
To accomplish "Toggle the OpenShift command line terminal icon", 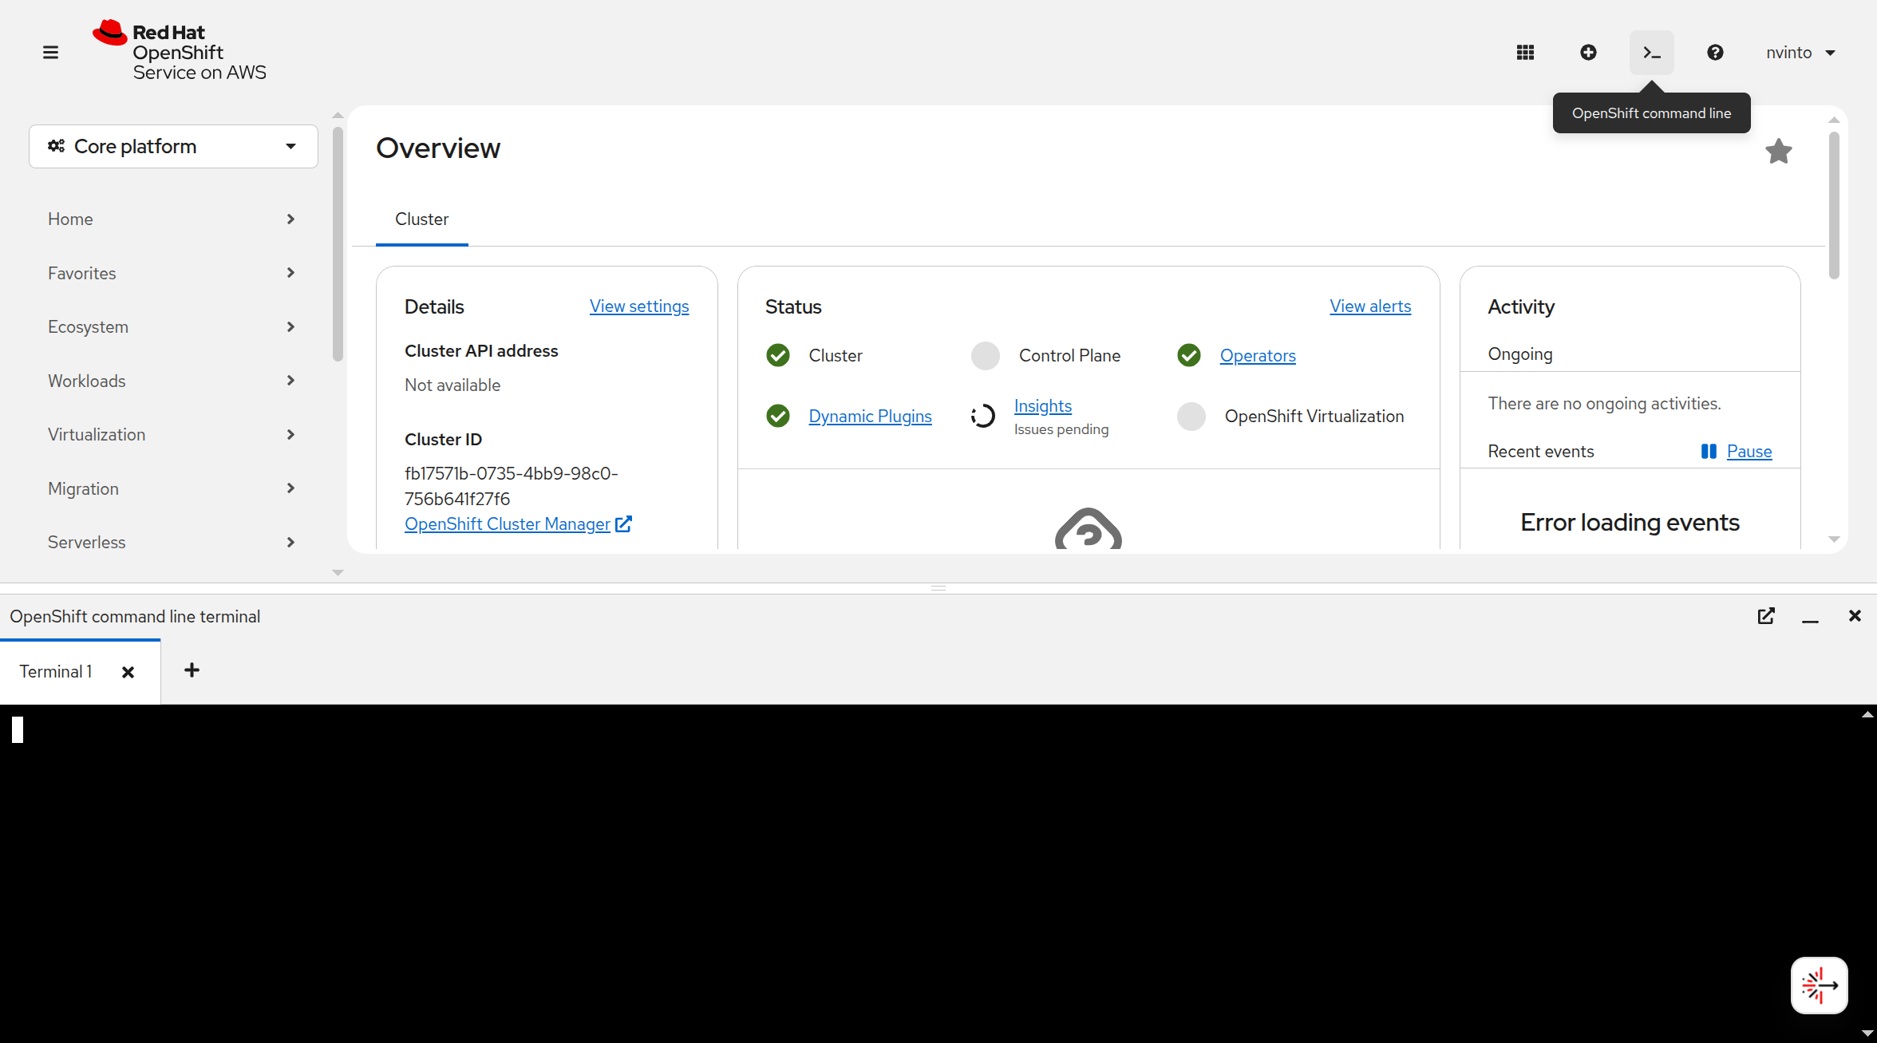I will click(x=1651, y=53).
